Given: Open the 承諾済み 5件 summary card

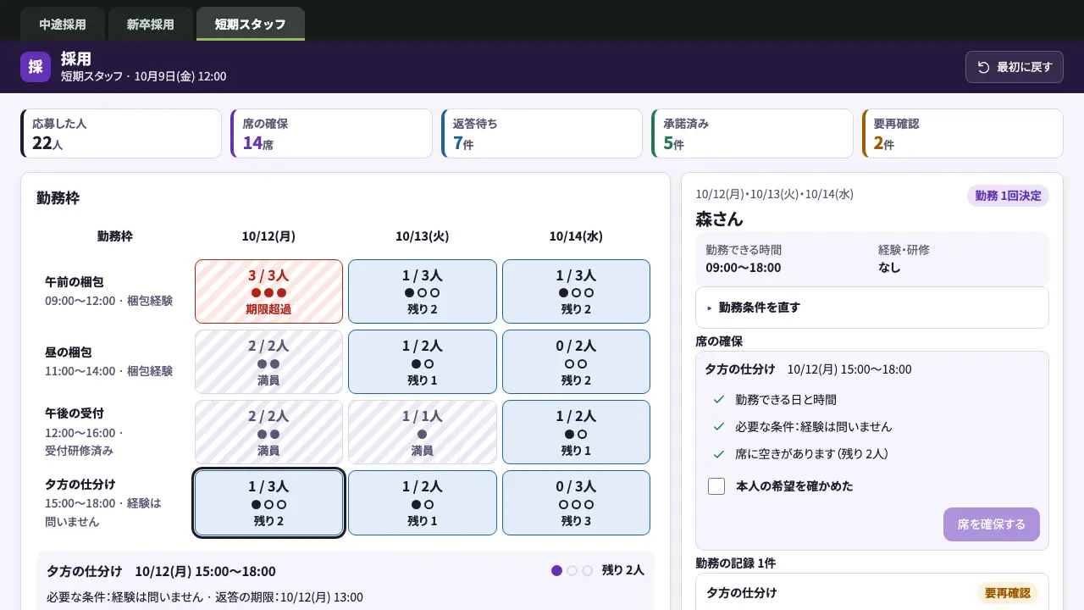Looking at the screenshot, I should (x=752, y=133).
